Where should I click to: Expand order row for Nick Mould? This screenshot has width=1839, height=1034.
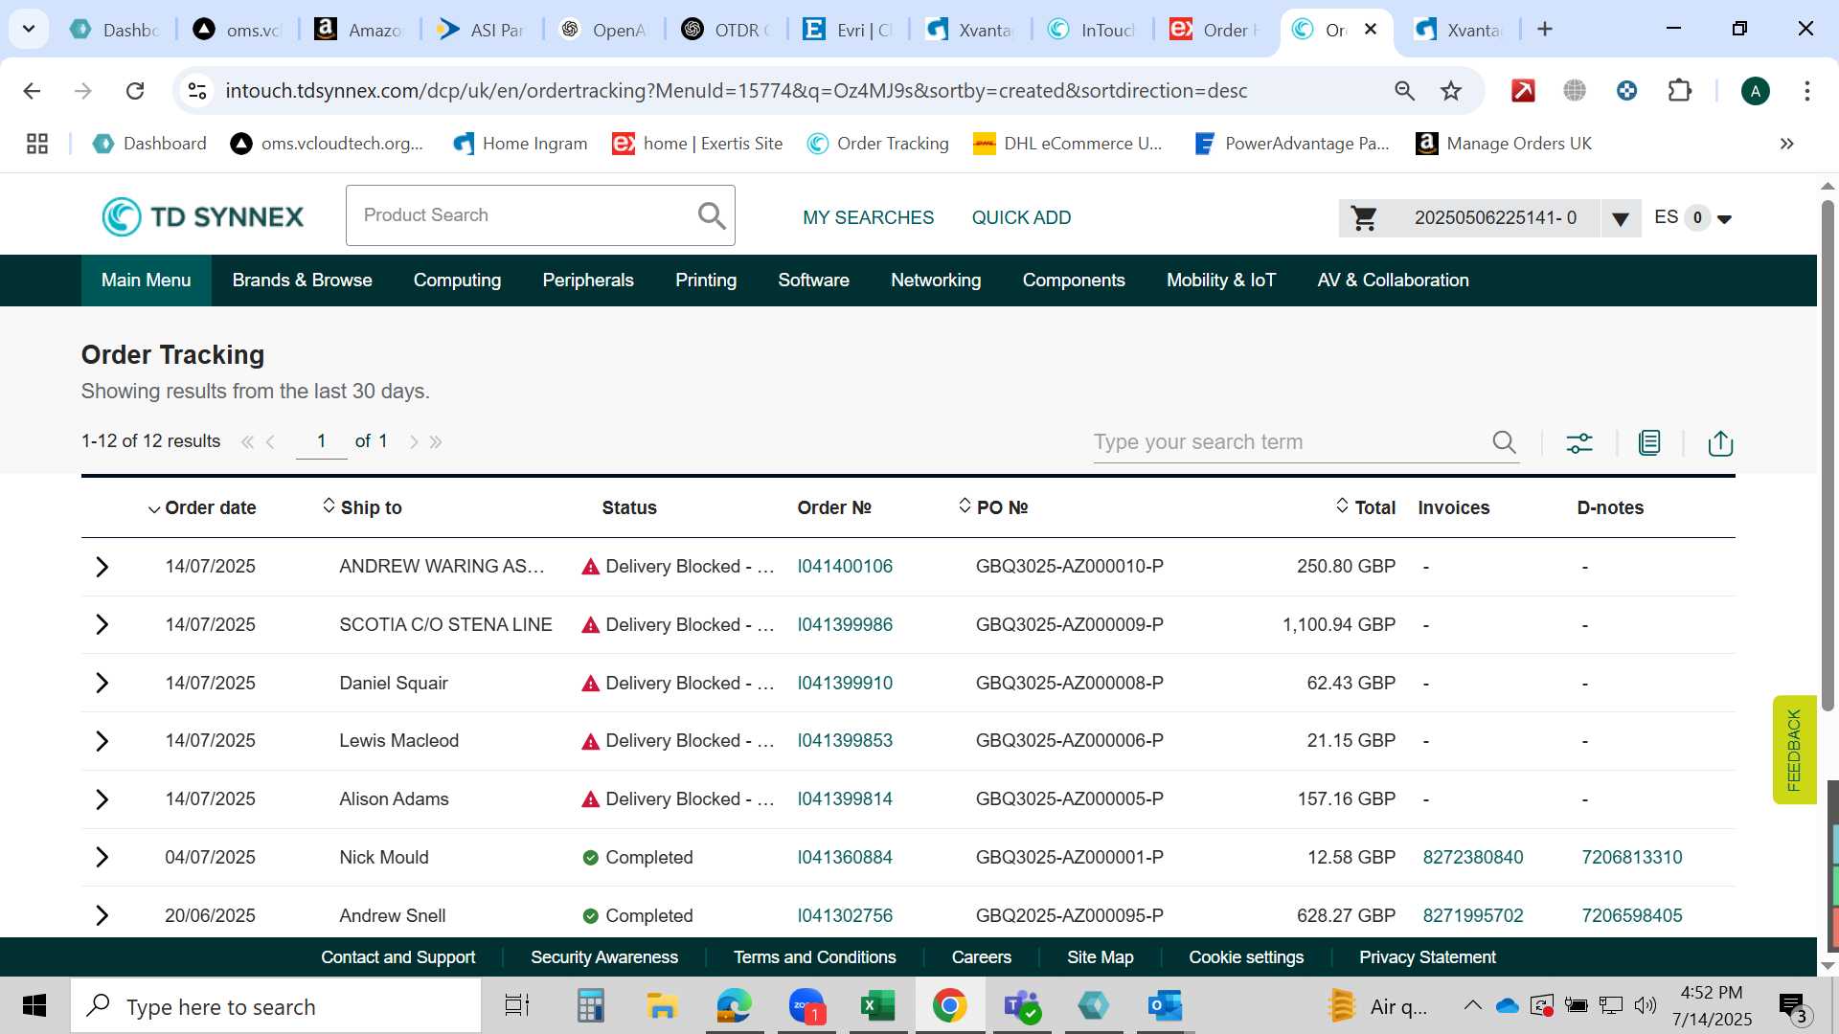click(102, 858)
